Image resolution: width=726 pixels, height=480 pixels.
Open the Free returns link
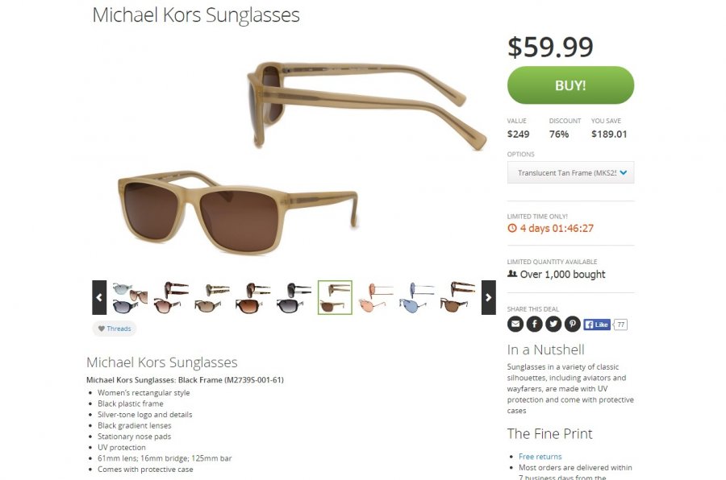(540, 457)
